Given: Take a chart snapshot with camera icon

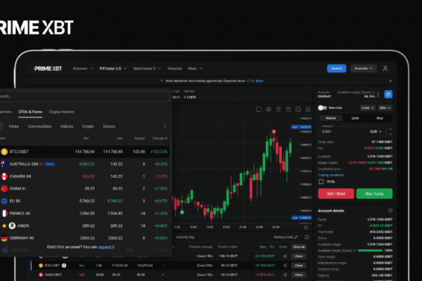Looking at the screenshot, I should pyautogui.click(x=279, y=109).
